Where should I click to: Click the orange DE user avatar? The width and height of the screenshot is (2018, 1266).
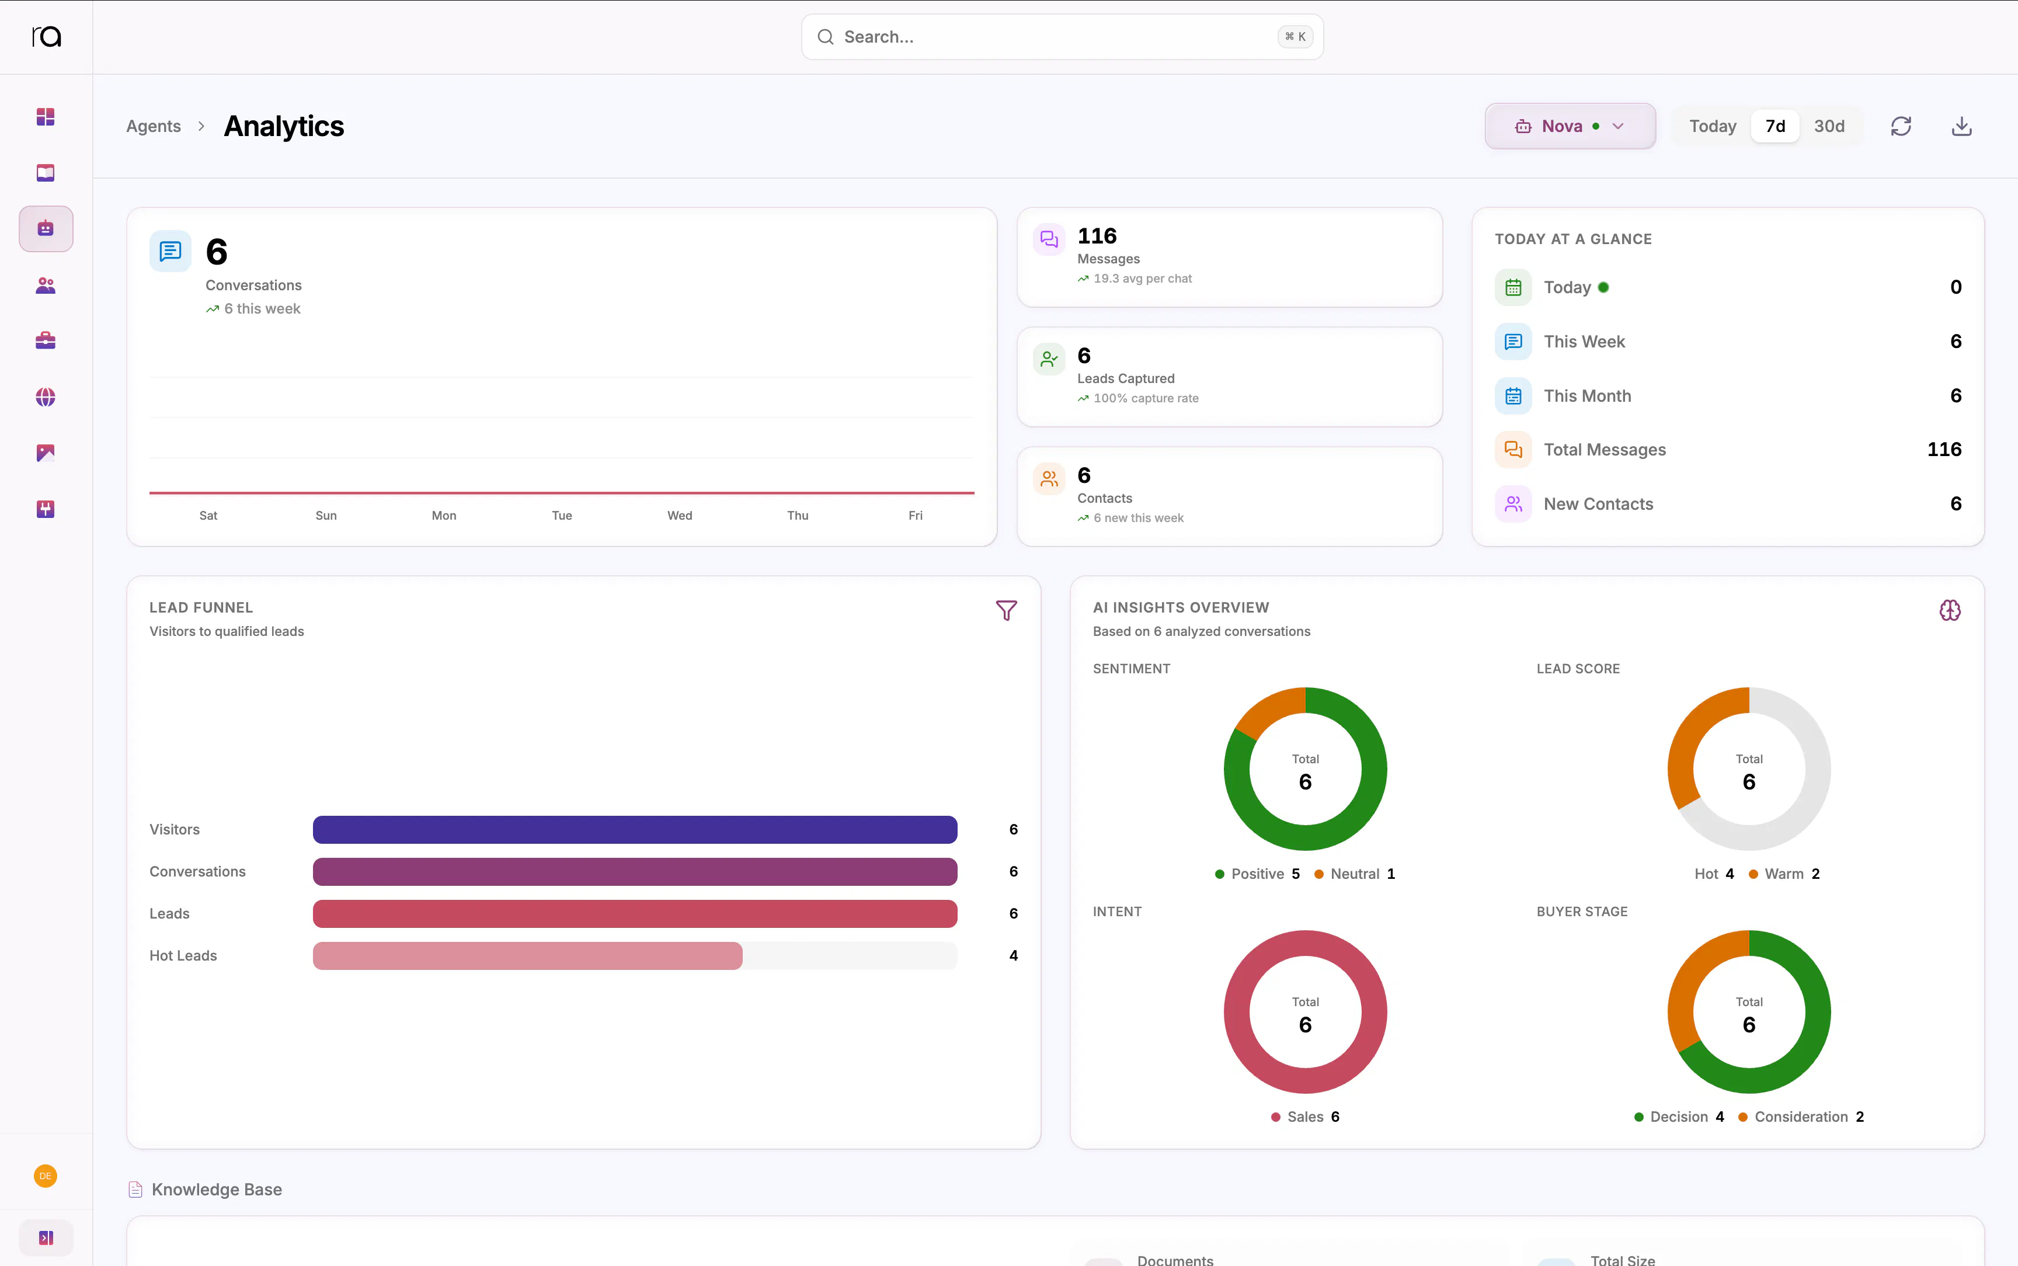coord(45,1175)
